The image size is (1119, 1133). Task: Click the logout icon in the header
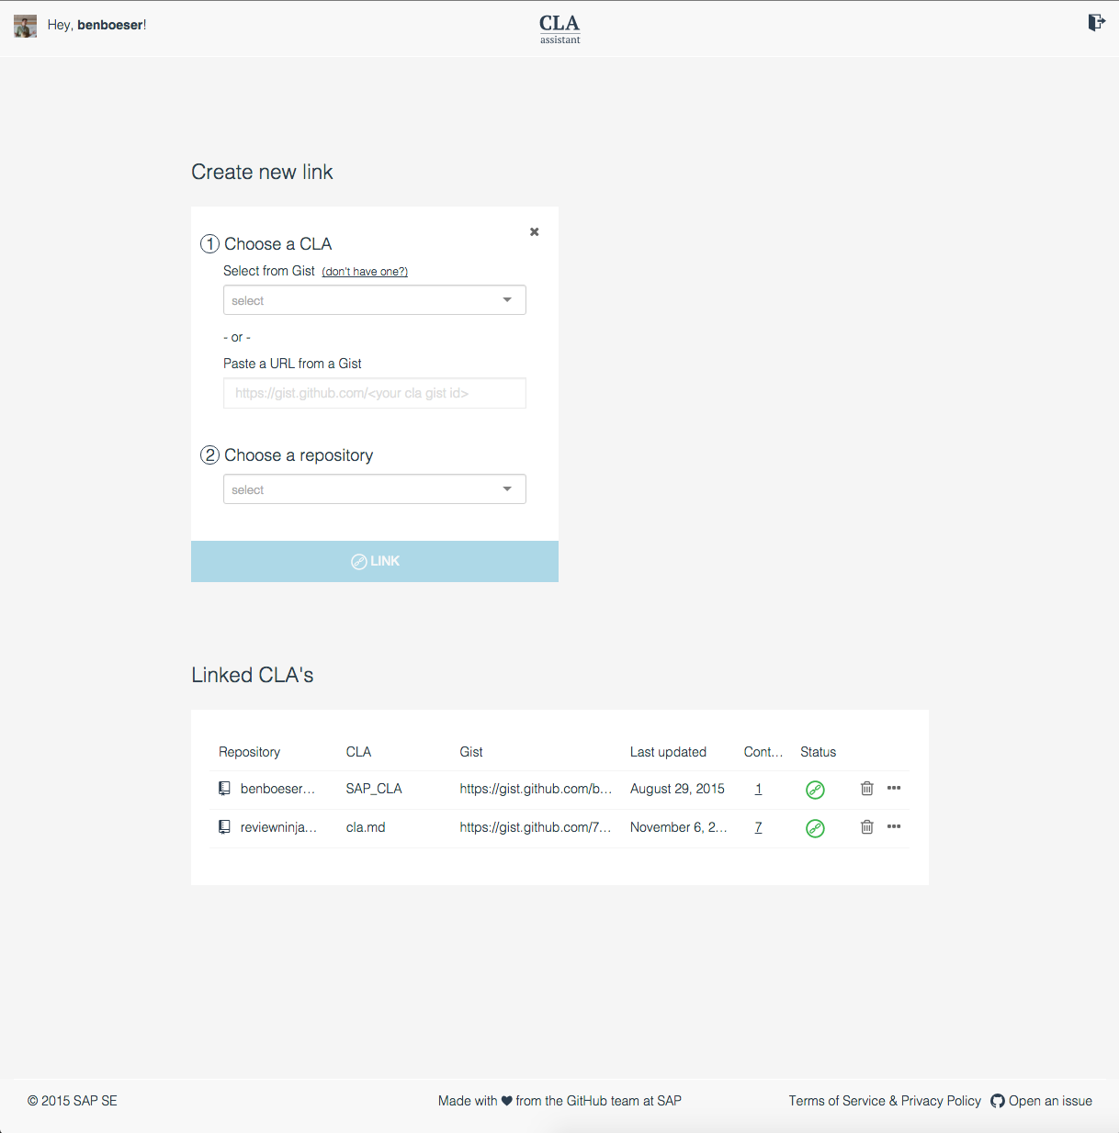(x=1096, y=23)
